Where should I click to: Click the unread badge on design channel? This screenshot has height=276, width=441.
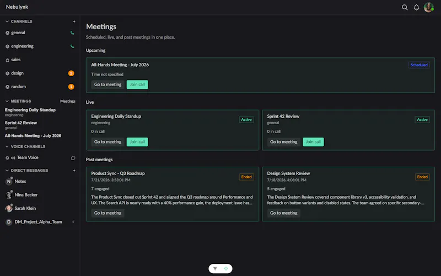71,73
